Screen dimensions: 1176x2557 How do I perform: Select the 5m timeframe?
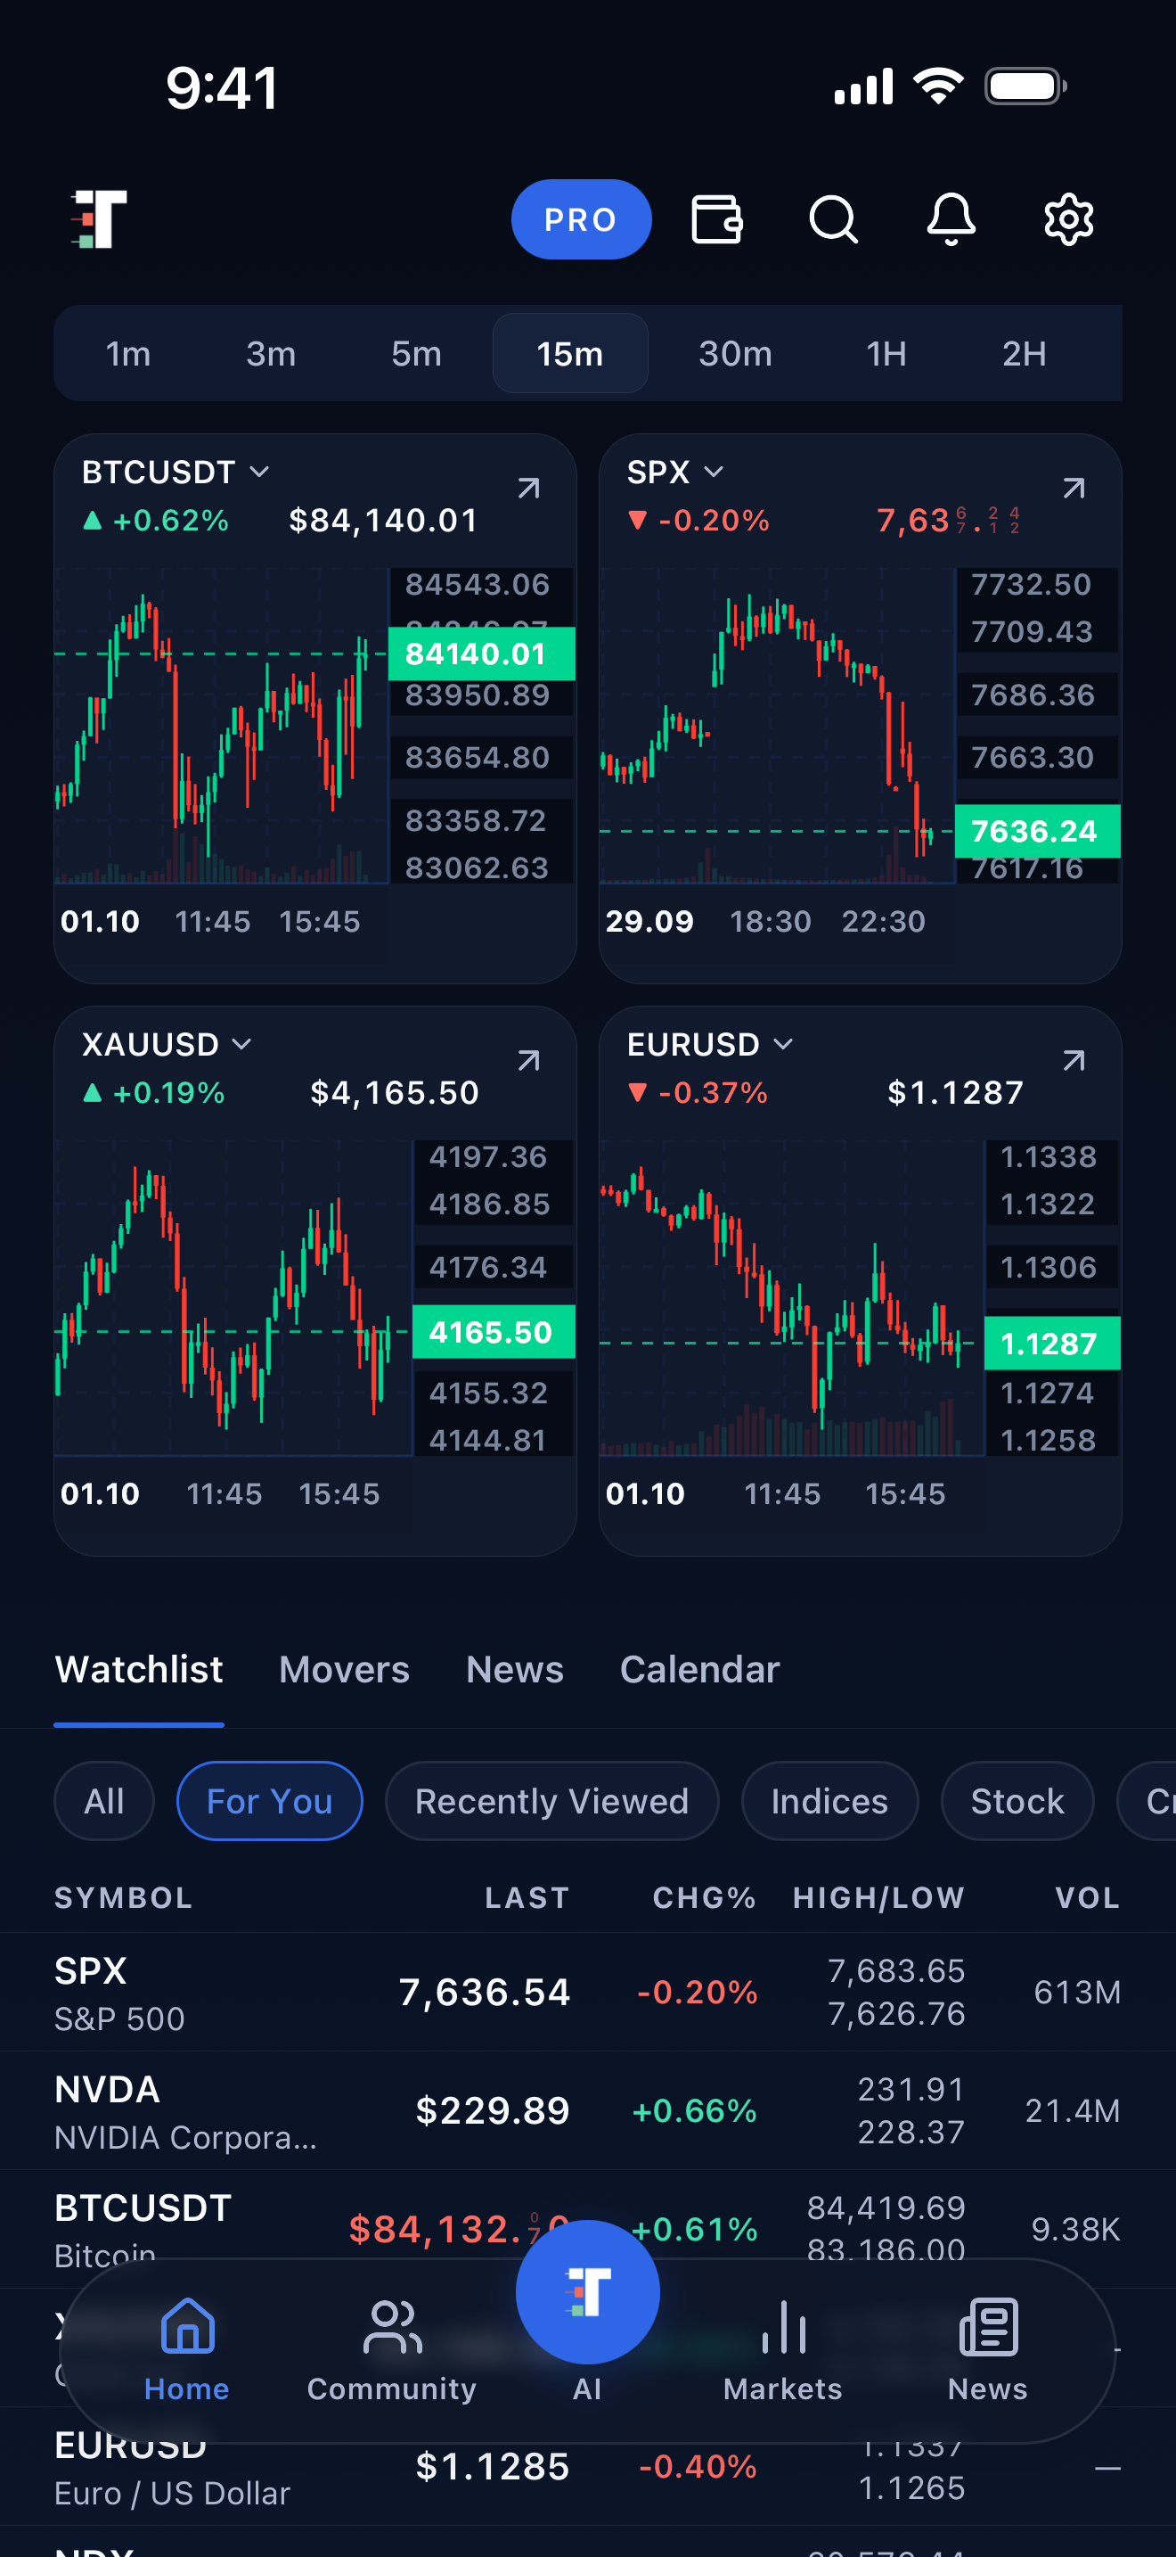pos(415,353)
